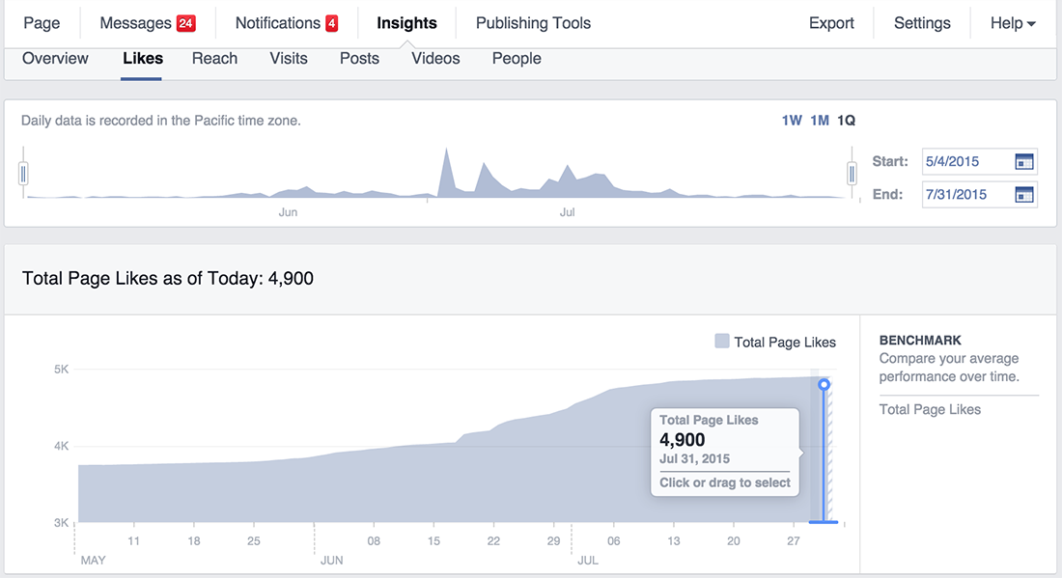Viewport: 1062px width, 578px height.
Task: Click the End date field 7/31/2015
Action: pos(979,195)
